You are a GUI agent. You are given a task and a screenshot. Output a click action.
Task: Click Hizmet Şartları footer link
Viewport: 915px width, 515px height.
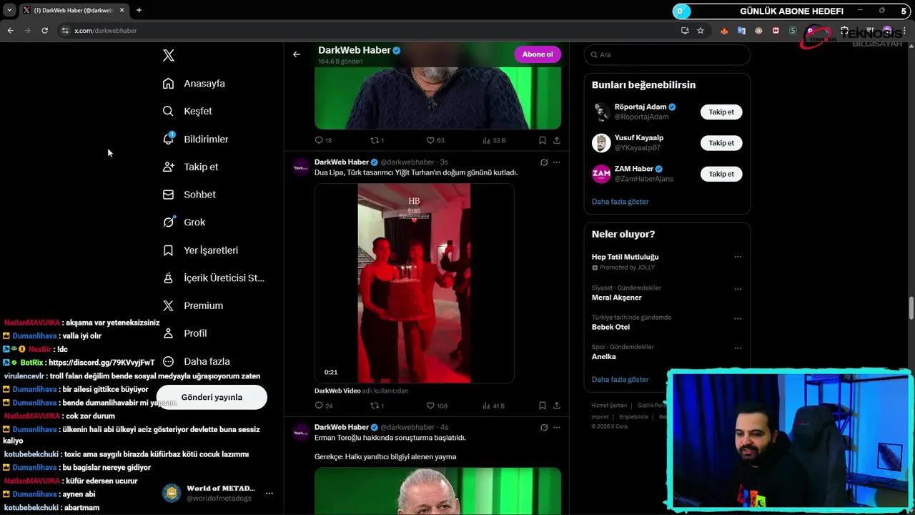[609, 406]
